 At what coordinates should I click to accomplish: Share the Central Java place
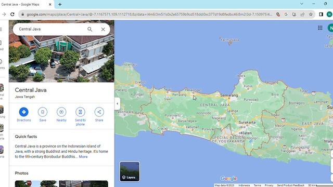tap(99, 115)
